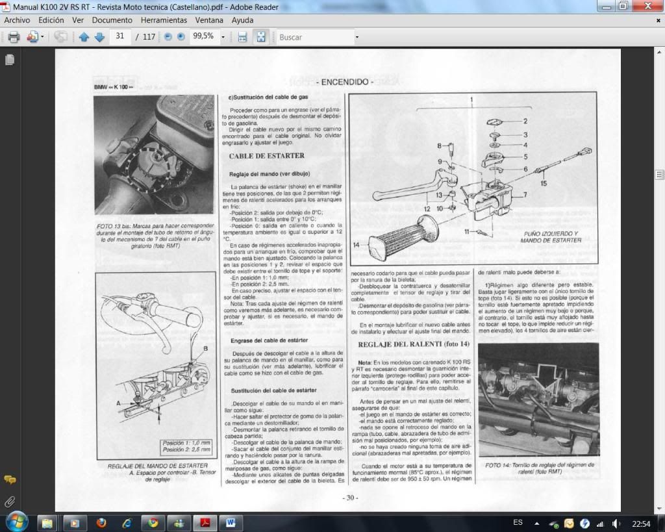Click the blue lightning tray icon
Image resolution: width=665 pixels, height=532 pixels.
pos(584,524)
